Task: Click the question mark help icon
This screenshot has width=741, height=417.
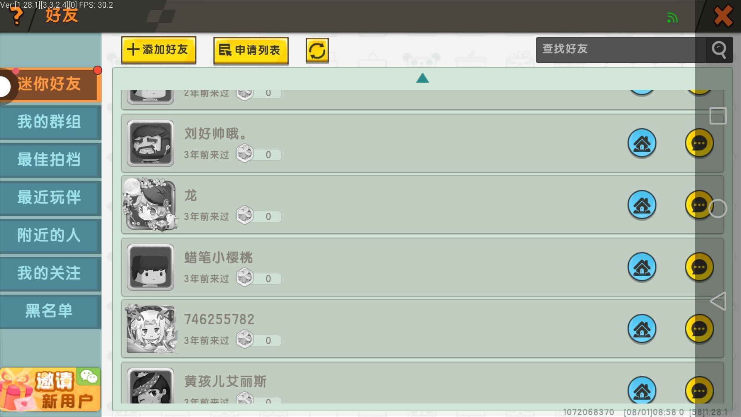Action: pyautogui.click(x=16, y=15)
